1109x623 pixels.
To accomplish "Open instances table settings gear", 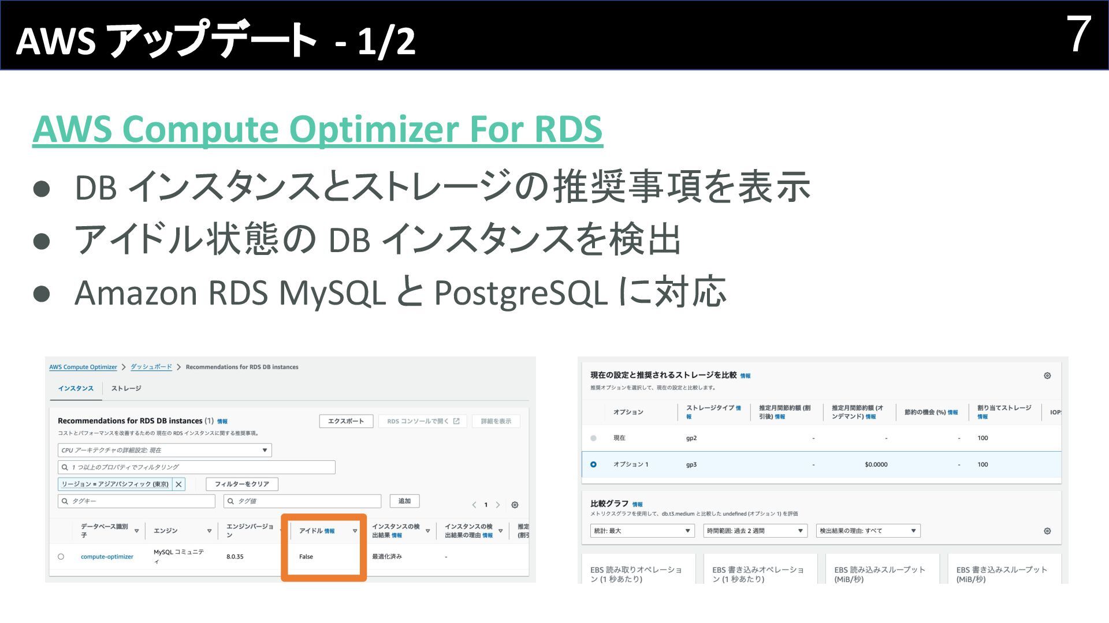I will point(515,505).
